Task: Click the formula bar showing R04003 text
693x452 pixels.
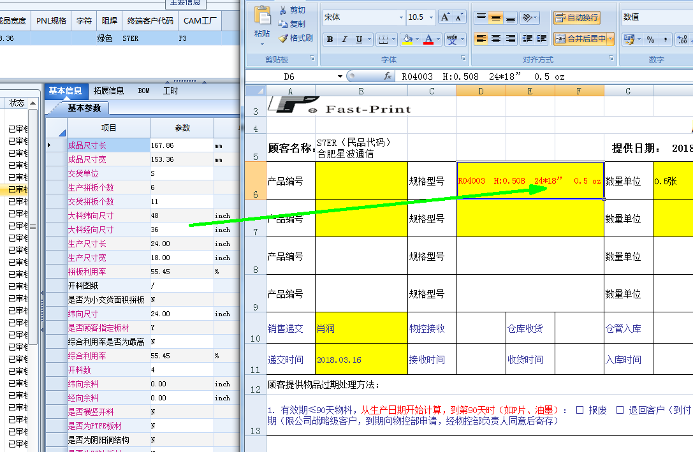Action: point(544,77)
